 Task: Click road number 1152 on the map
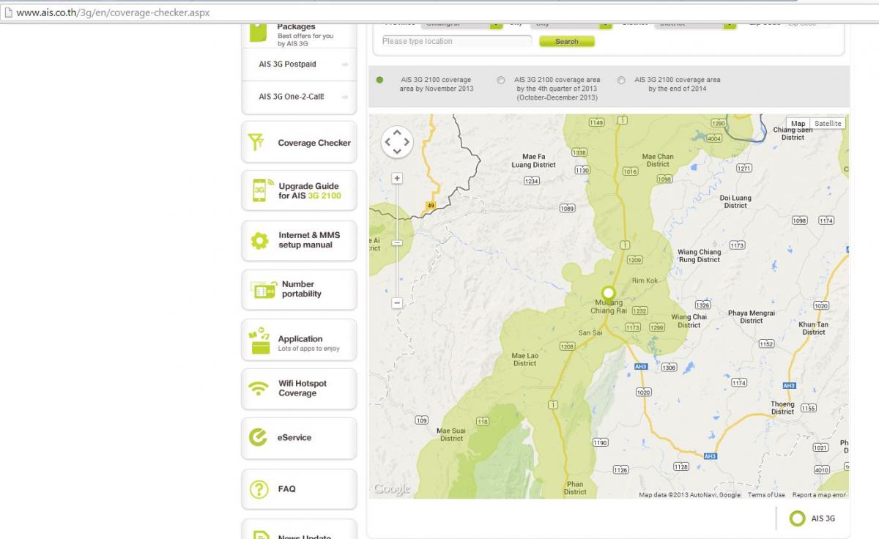point(766,343)
